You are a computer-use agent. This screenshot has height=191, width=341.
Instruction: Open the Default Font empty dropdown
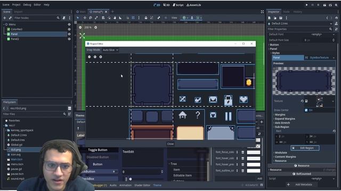[334, 34]
